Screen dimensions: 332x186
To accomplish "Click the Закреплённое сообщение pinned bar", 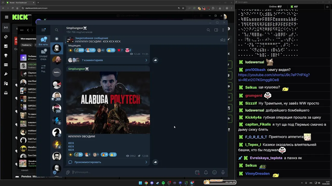I will (141, 40).
